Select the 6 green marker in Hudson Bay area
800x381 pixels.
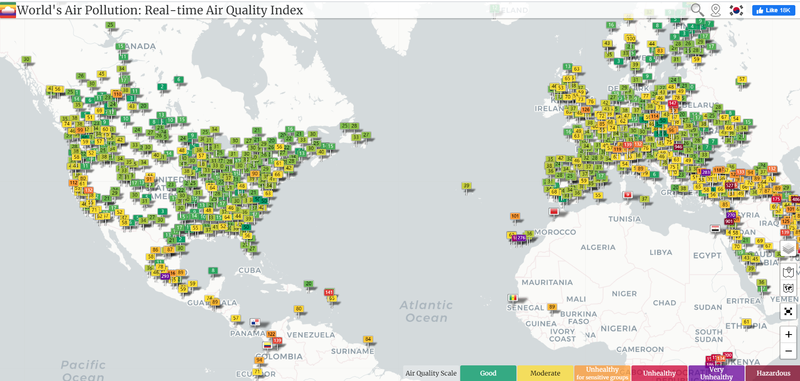click(179, 79)
